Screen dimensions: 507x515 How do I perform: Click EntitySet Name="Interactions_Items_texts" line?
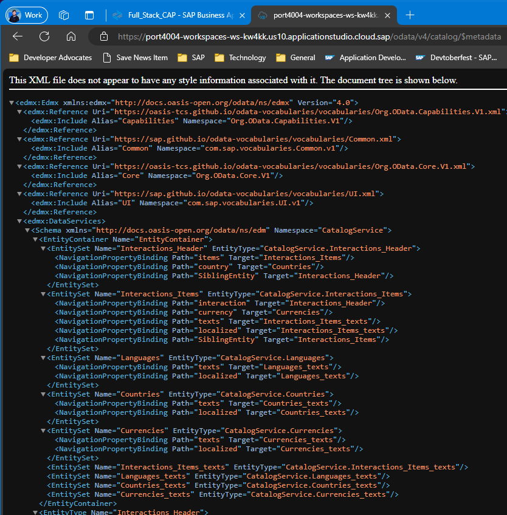pyautogui.click(x=257, y=467)
